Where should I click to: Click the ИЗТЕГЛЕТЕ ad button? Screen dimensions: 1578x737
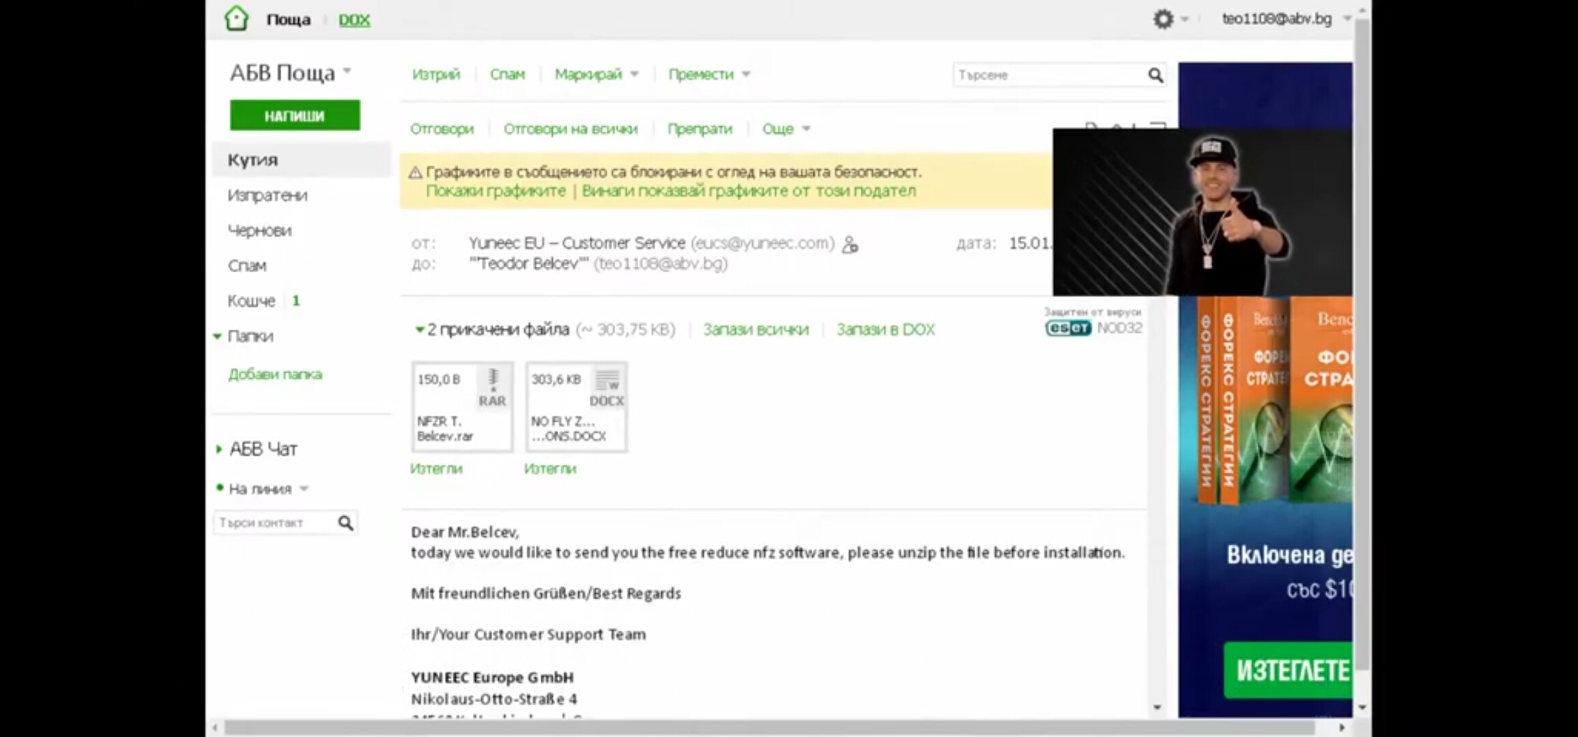coord(1288,670)
